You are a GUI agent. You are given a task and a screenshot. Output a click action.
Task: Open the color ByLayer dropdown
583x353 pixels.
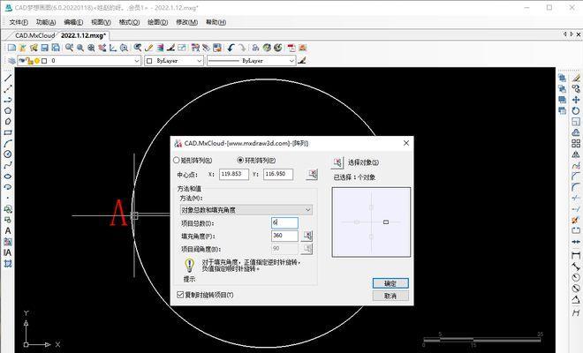174,61
